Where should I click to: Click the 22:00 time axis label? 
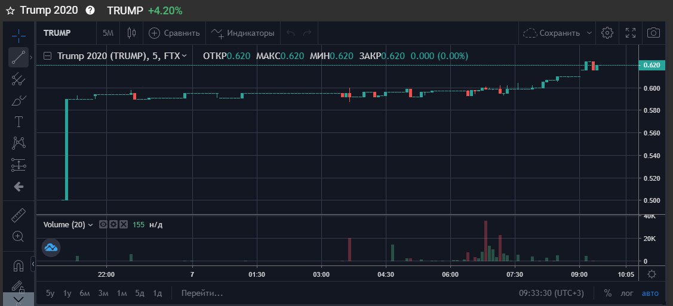pyautogui.click(x=106, y=274)
